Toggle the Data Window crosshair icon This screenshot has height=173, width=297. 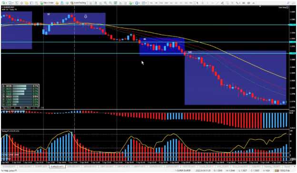tap(21, 3)
